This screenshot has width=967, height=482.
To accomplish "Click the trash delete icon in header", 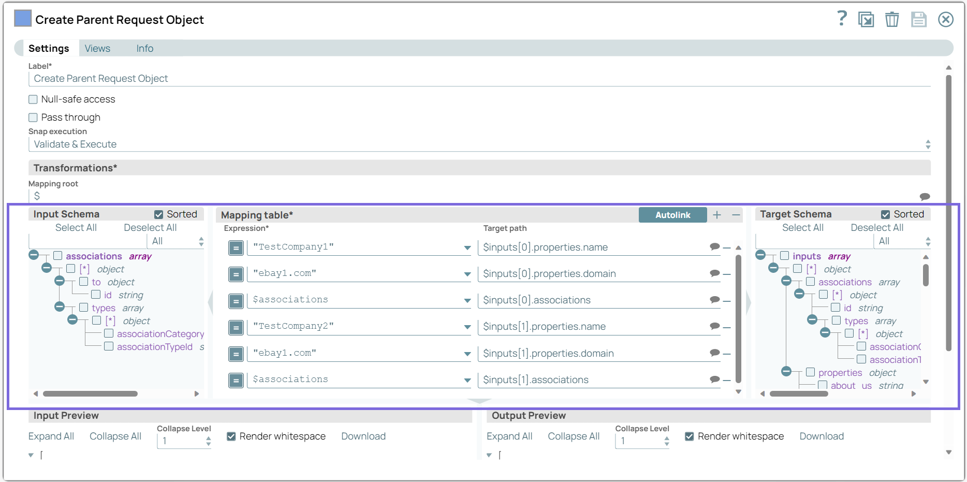I will 892,20.
